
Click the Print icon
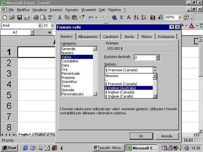(36, 17)
